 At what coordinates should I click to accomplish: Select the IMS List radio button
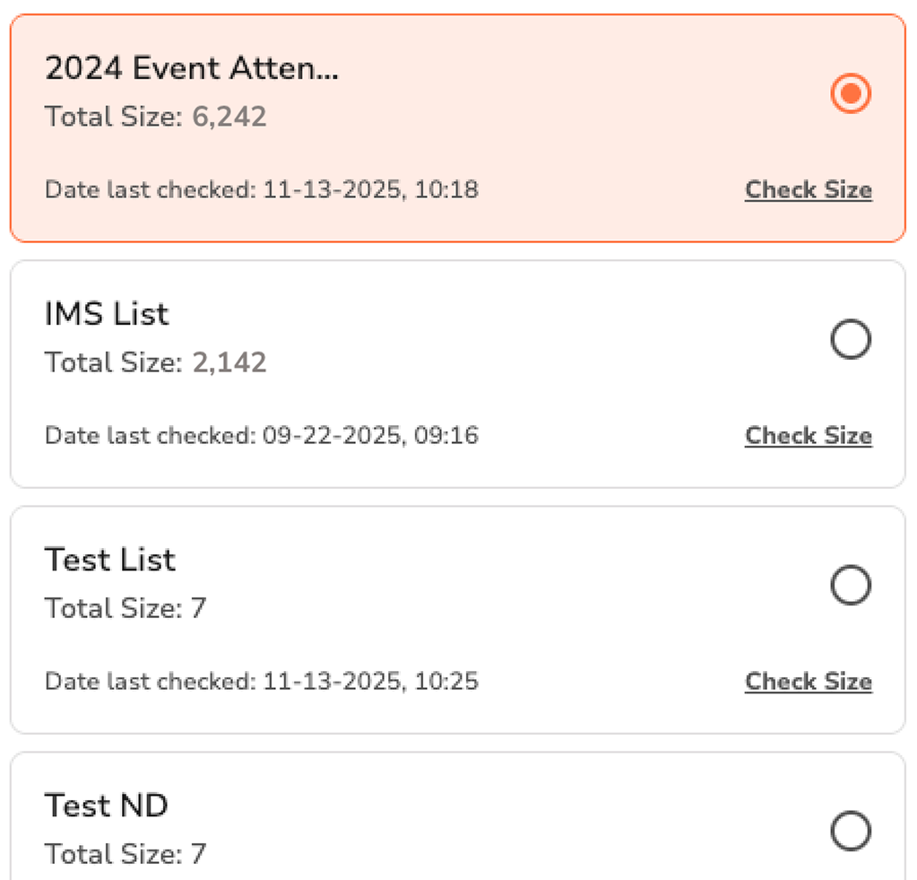(x=850, y=340)
